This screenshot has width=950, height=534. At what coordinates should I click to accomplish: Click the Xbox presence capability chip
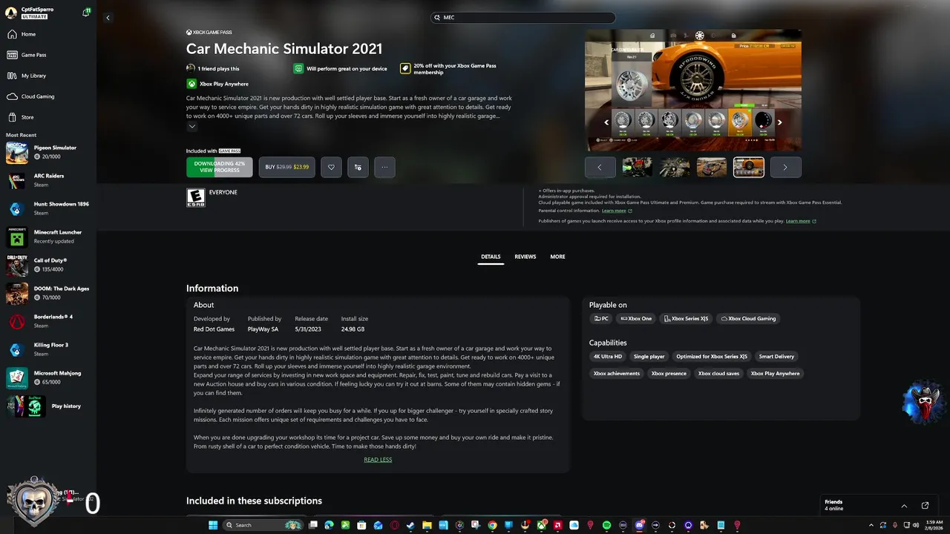pos(669,374)
